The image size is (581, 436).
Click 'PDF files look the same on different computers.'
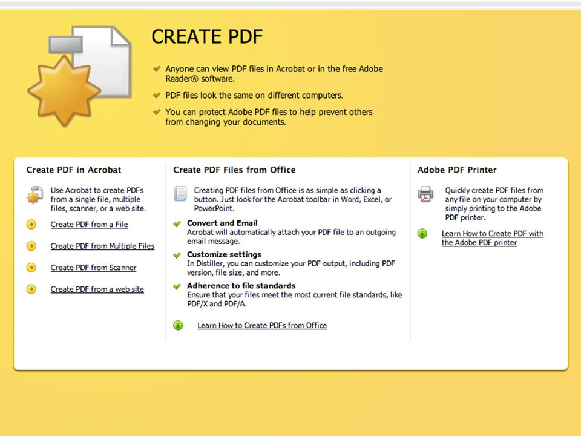click(x=254, y=95)
